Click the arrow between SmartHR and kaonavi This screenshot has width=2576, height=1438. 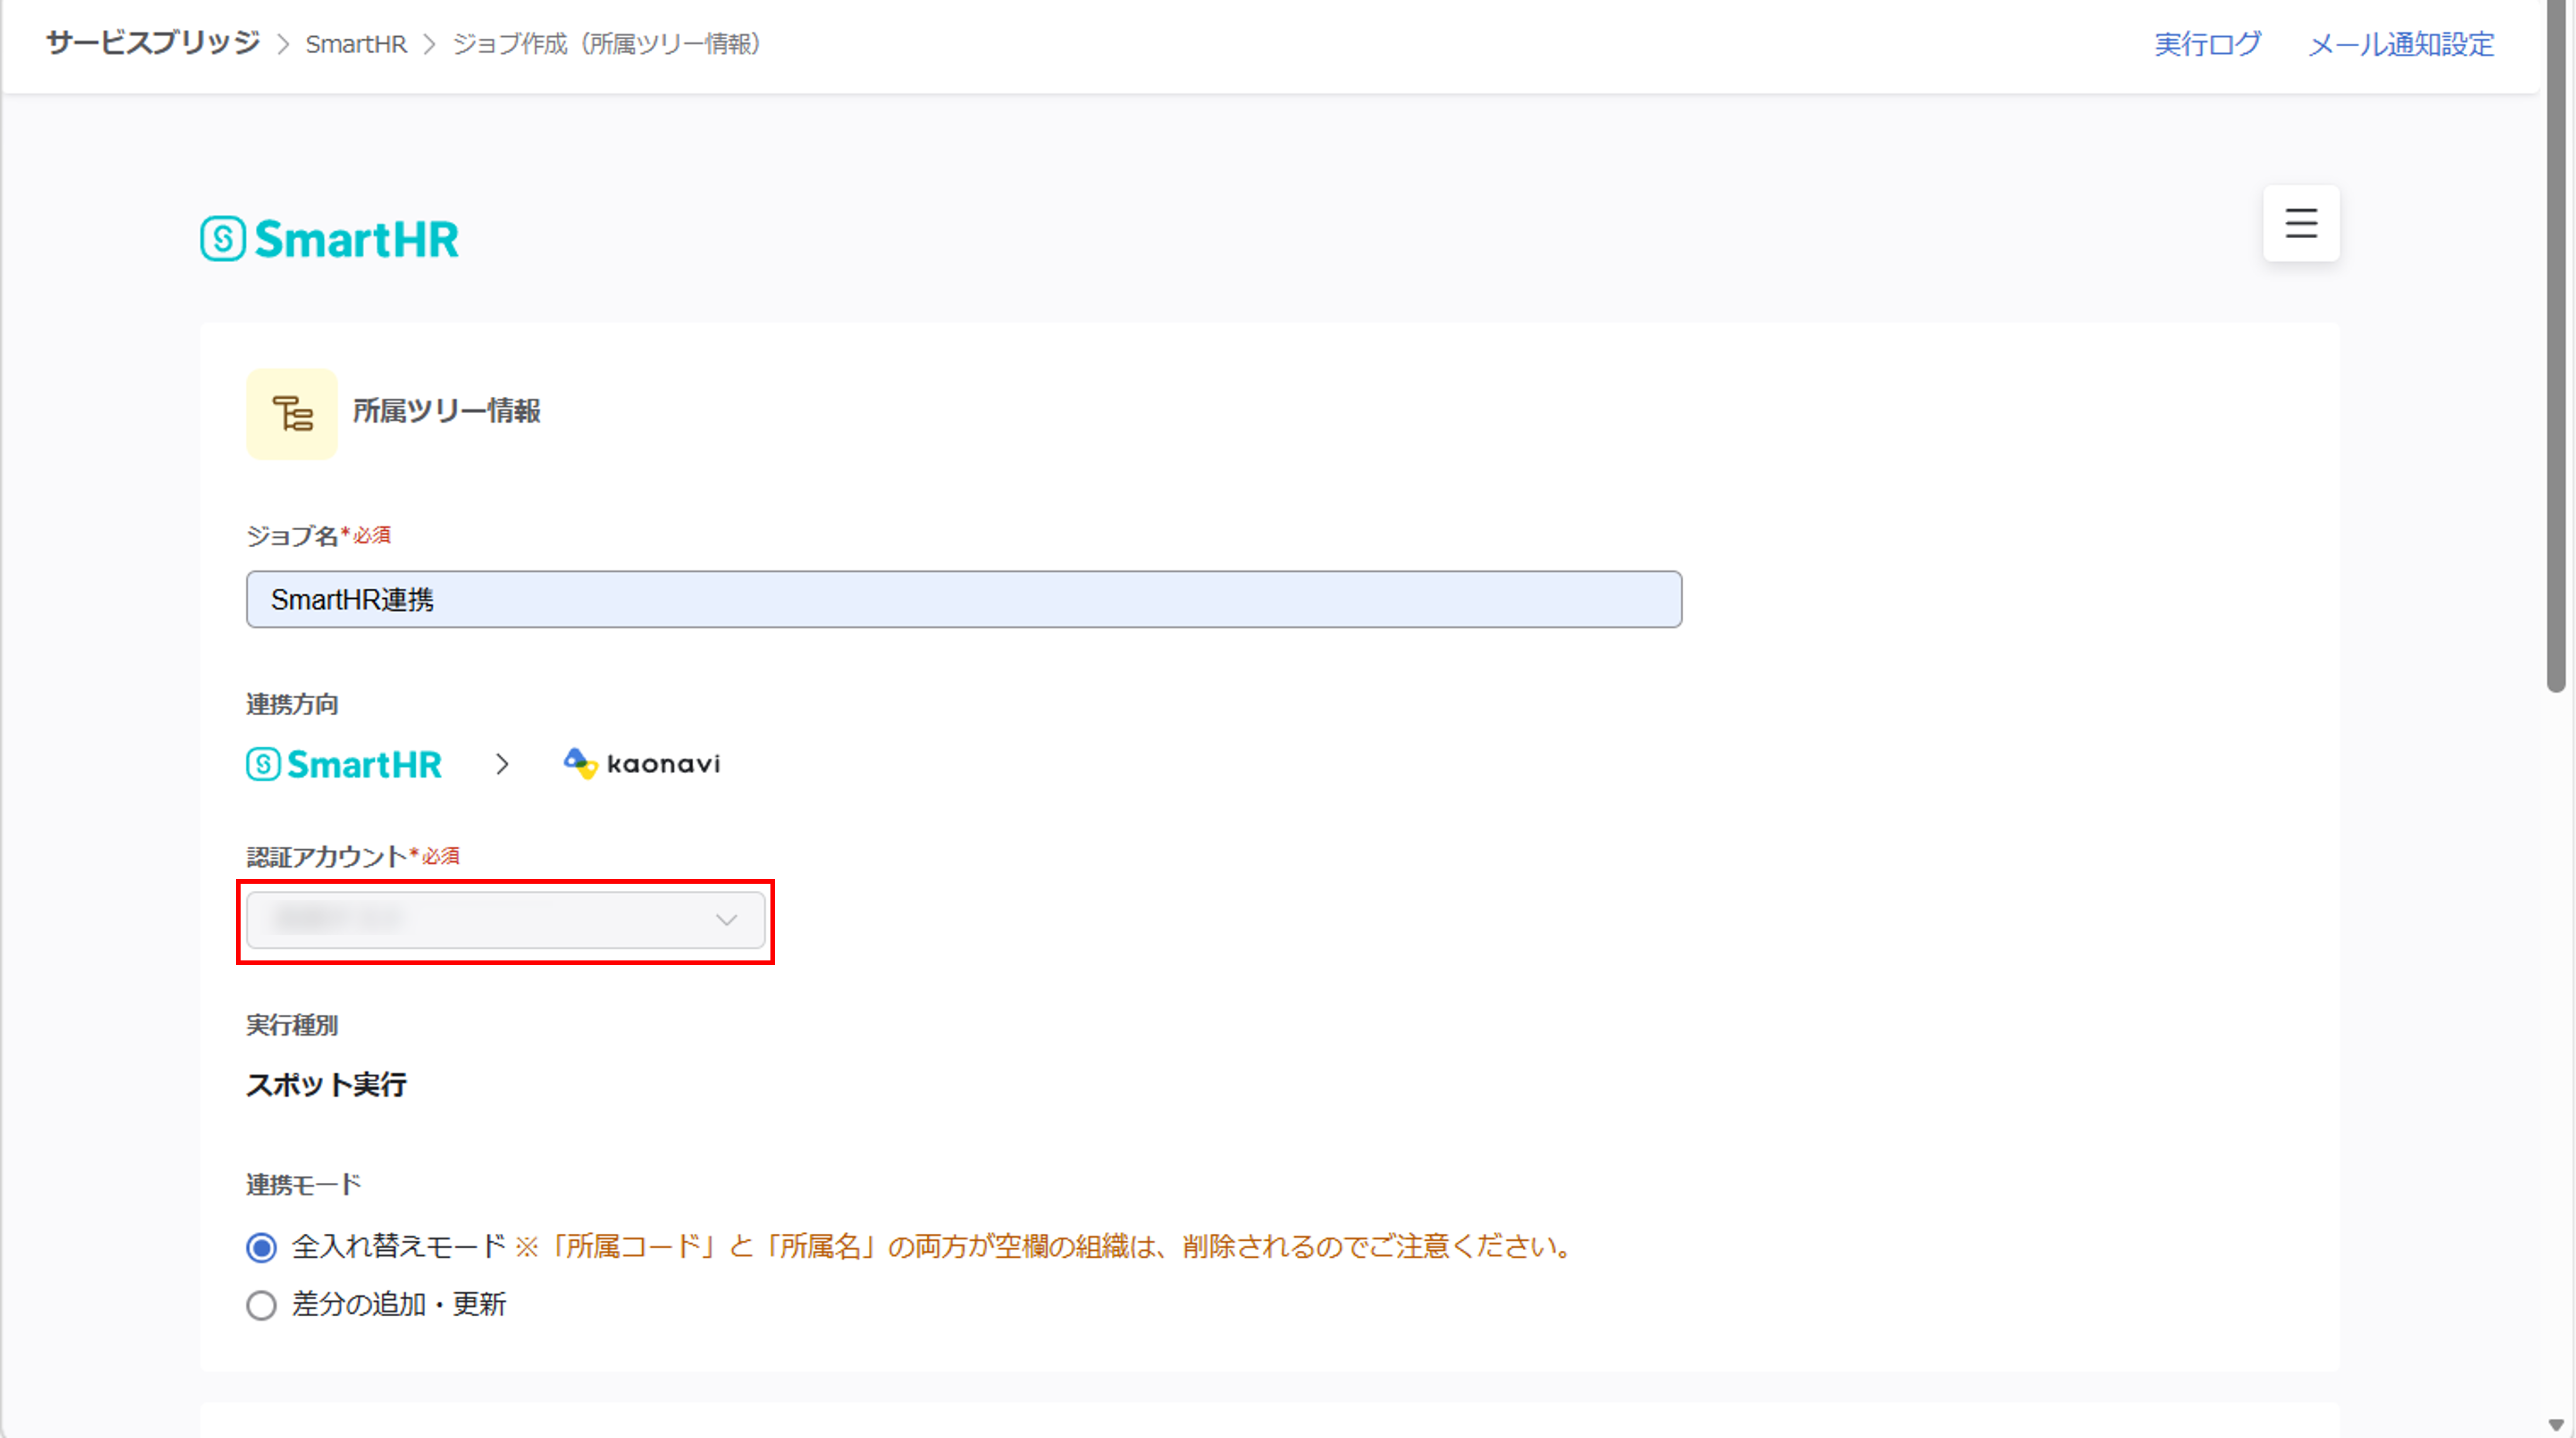point(502,765)
